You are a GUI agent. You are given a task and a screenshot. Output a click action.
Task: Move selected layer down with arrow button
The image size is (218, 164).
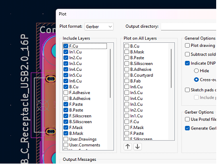point(137,147)
